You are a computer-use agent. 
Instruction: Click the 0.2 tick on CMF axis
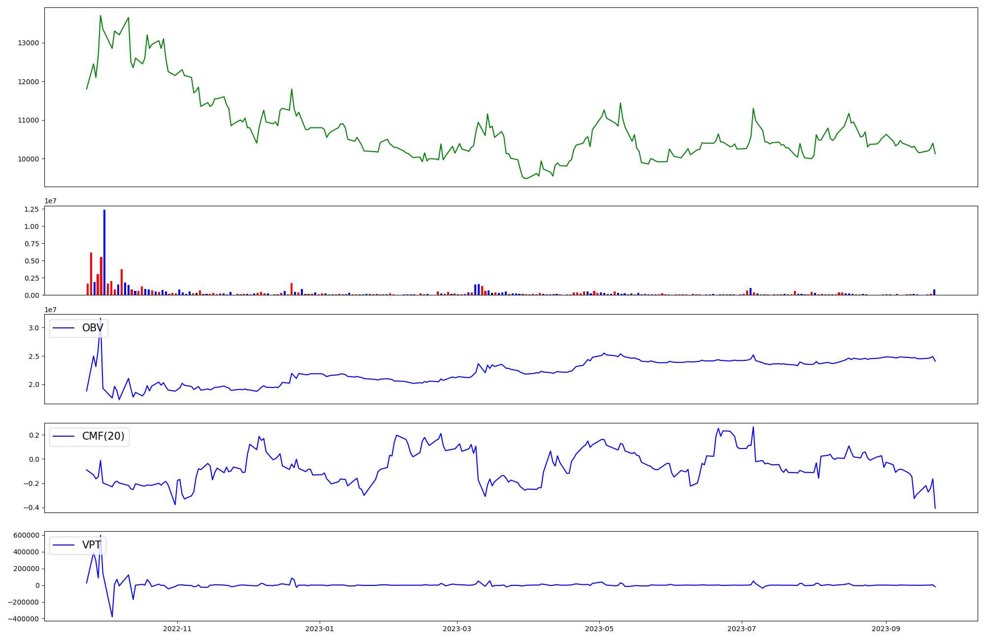33,435
